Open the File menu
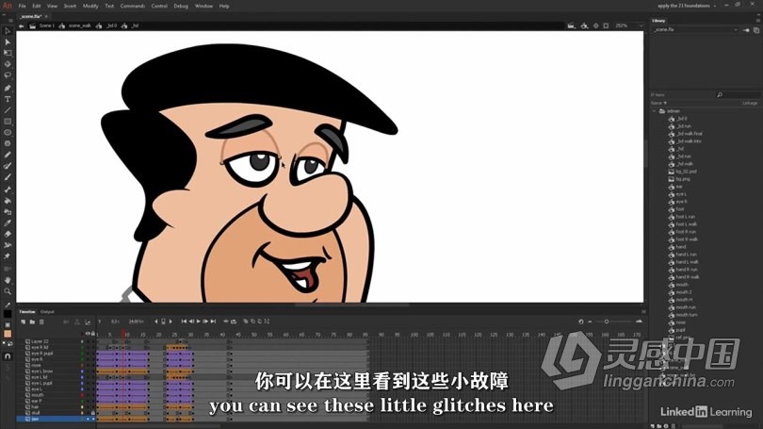763x429 pixels. click(23, 6)
